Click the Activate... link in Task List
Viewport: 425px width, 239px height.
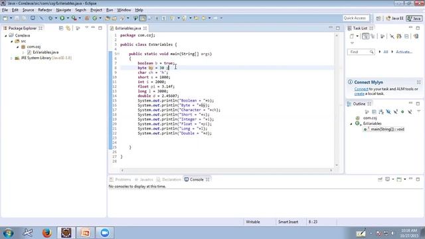(x=404, y=52)
